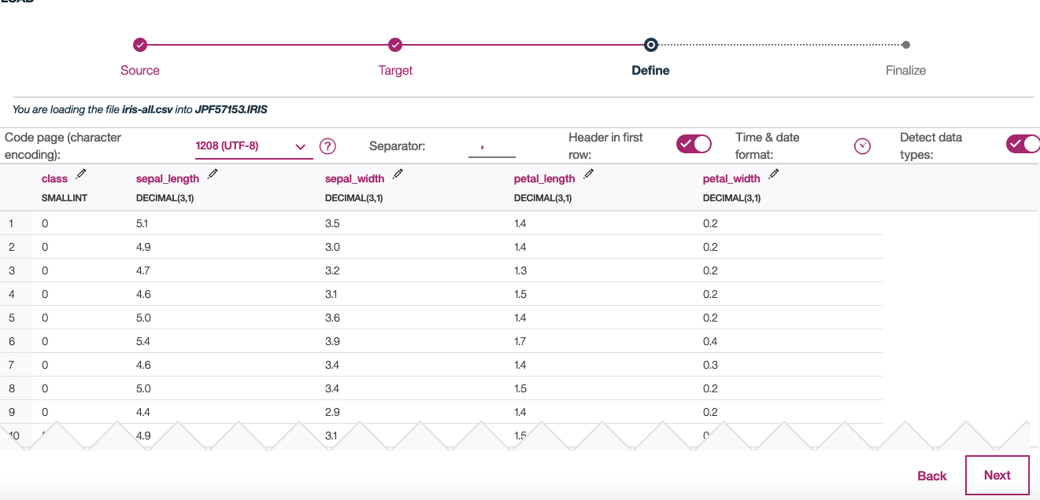1040x500 pixels.
Task: Click the petal_width column header
Action: click(732, 179)
